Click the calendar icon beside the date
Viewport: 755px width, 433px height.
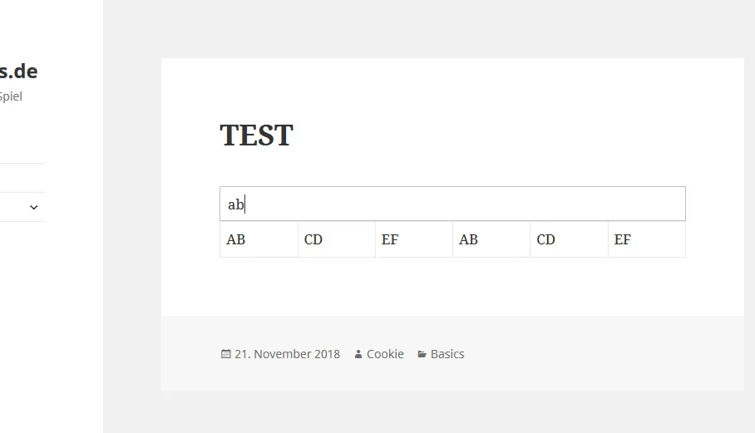(225, 354)
